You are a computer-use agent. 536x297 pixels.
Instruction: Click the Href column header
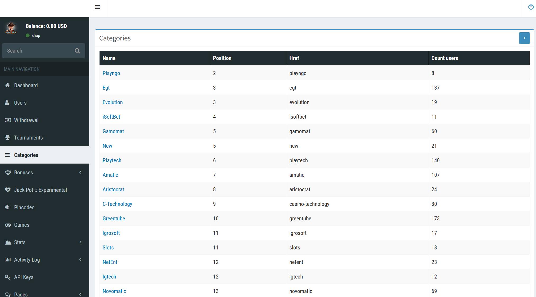[357, 58]
